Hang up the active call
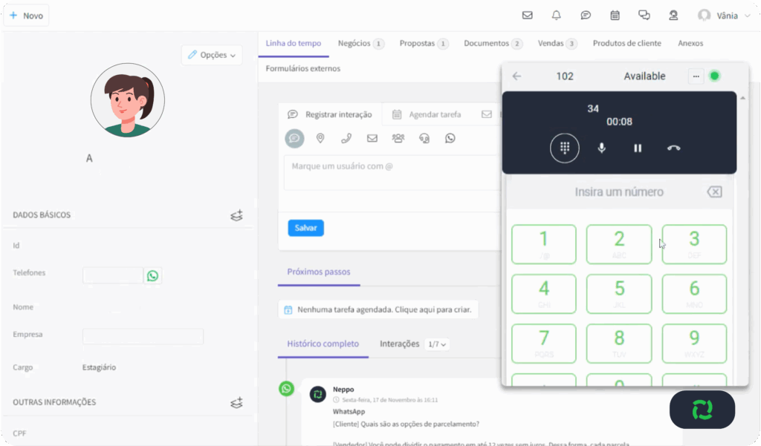Image resolution: width=761 pixels, height=446 pixels. tap(673, 148)
